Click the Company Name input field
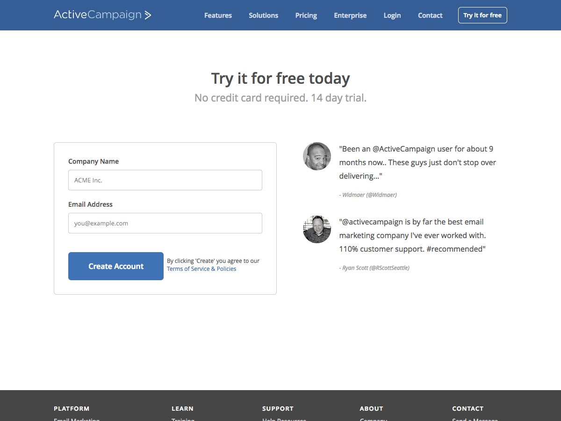 coord(165,180)
